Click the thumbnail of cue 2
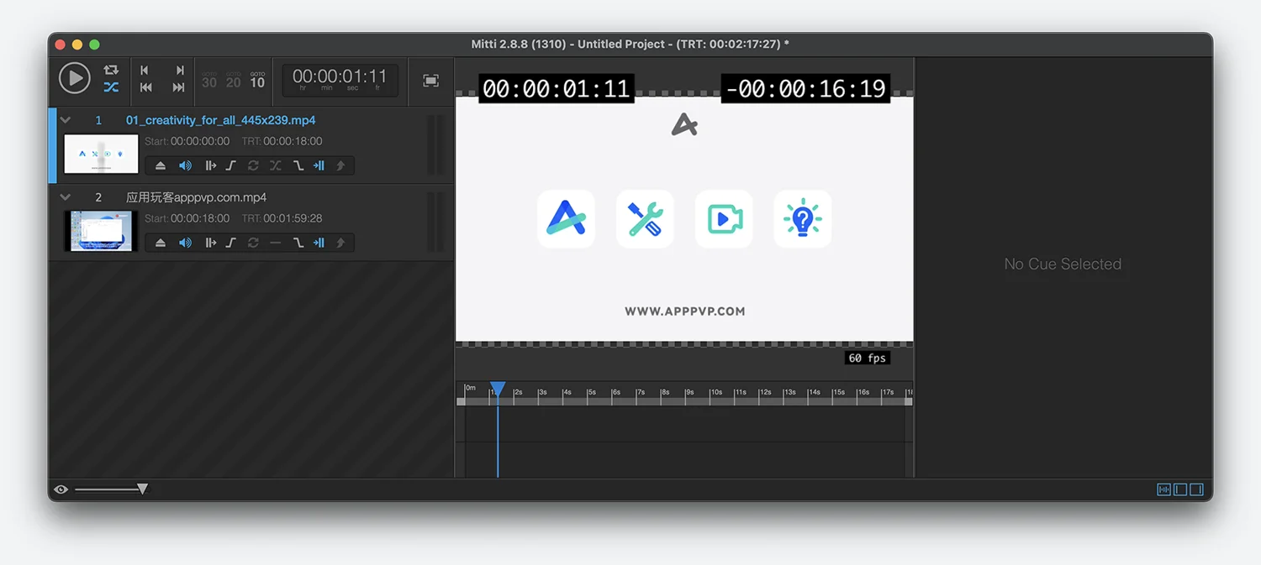Screen dimensions: 1261x565 [x=101, y=231]
